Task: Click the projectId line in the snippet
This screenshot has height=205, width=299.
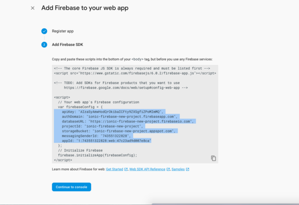Action: click(102, 126)
